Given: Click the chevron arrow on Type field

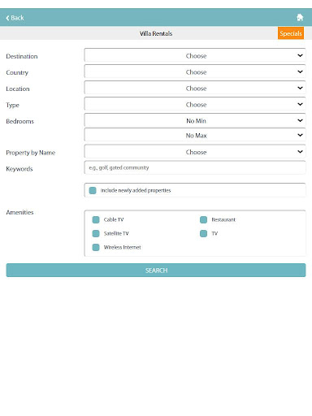Looking at the screenshot, I should tap(300, 104).
